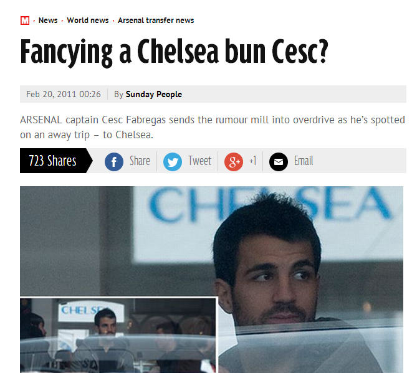
Task: Click the Email text button
Action: tap(304, 161)
